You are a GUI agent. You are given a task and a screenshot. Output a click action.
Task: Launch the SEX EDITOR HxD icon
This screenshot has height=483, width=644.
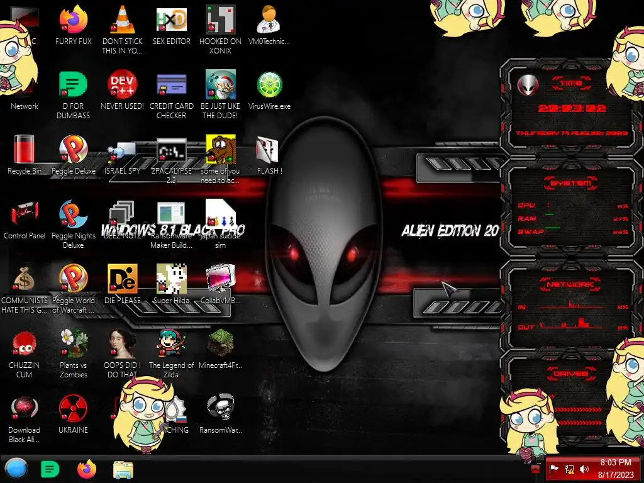pyautogui.click(x=171, y=19)
